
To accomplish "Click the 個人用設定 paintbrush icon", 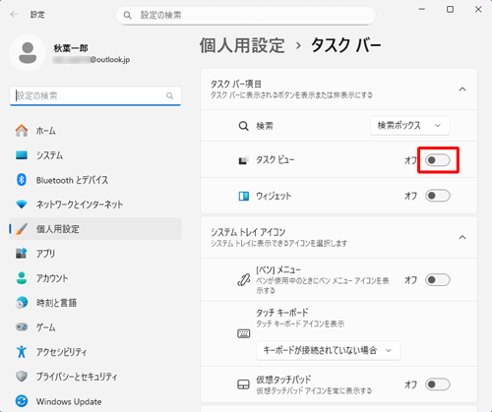I will click(x=22, y=229).
